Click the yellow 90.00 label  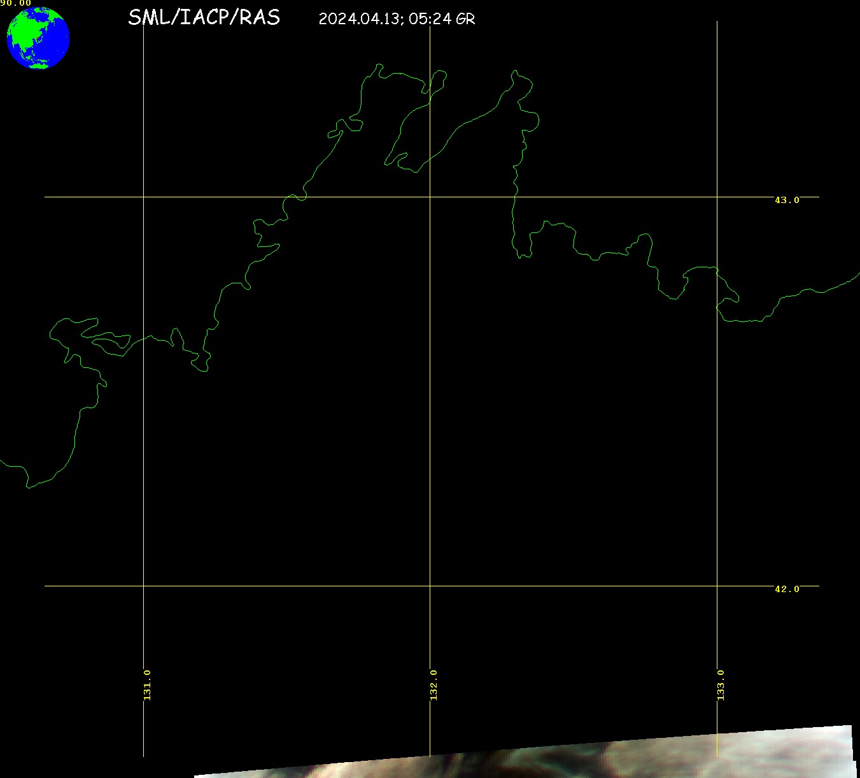tap(15, 3)
